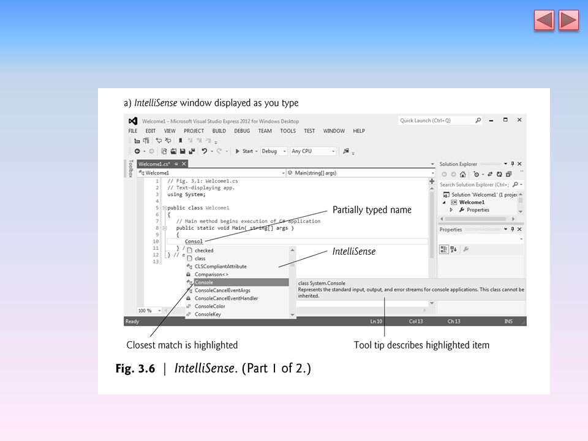This screenshot has width=588, height=441.
Task: Click Solution Explorer Collapse All icon
Action: (508, 174)
